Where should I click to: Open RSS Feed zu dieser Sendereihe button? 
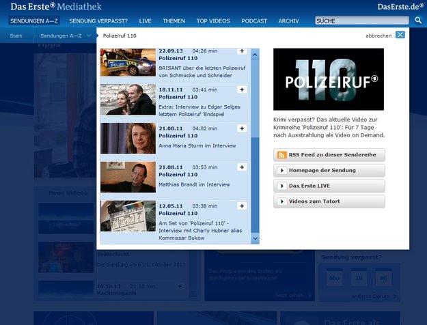[329, 155]
